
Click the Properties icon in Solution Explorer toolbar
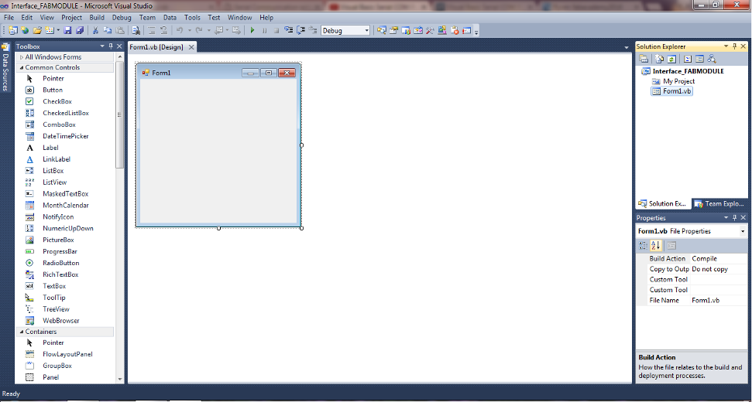[x=644, y=59]
